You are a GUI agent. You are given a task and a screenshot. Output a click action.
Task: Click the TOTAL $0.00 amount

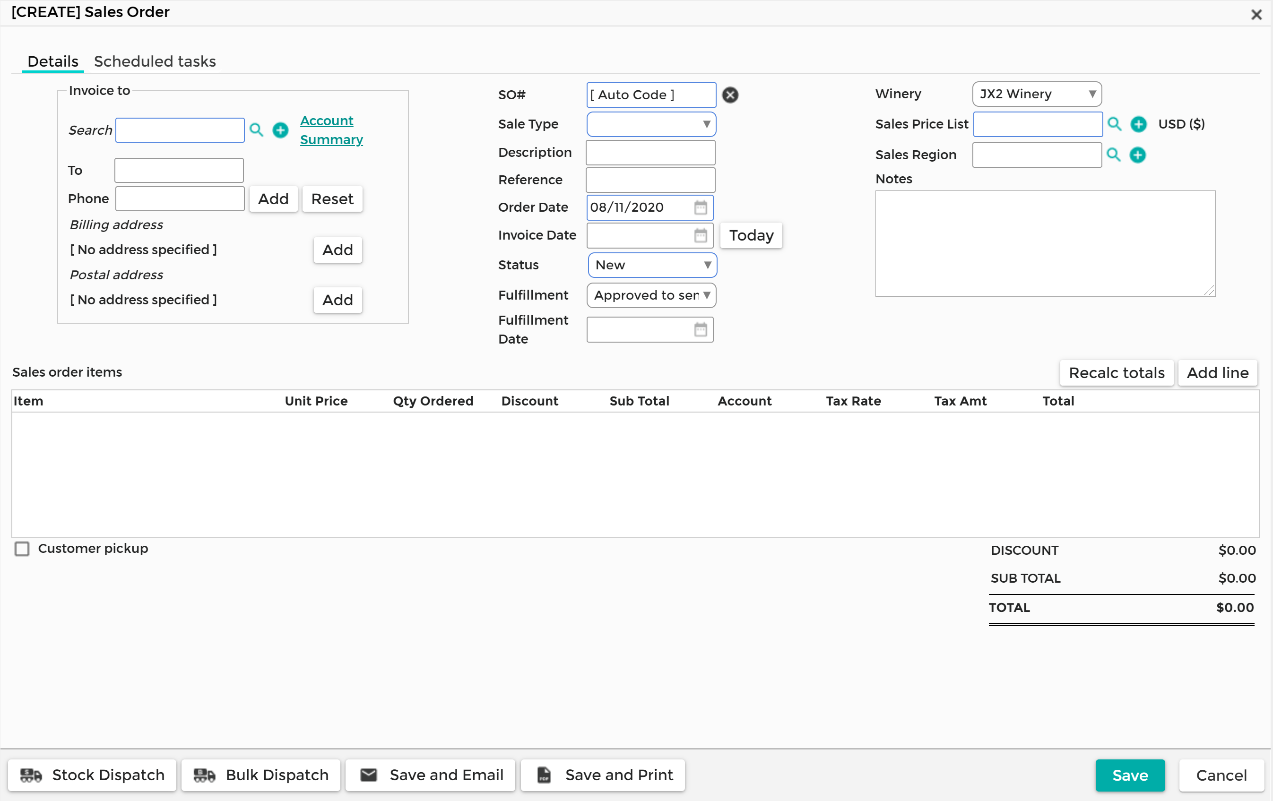coord(1234,608)
